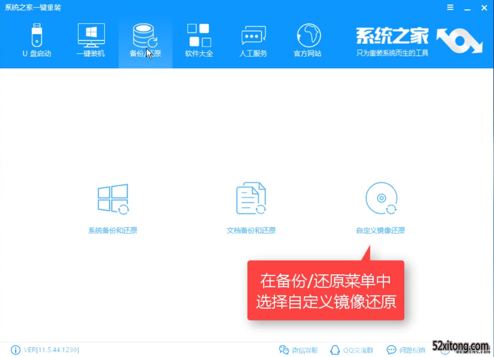Open the QQ交流群 link text
The image size is (494, 357).
(358, 350)
